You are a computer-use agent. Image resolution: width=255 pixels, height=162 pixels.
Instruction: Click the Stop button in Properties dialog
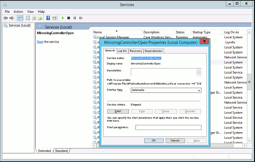point(142,111)
